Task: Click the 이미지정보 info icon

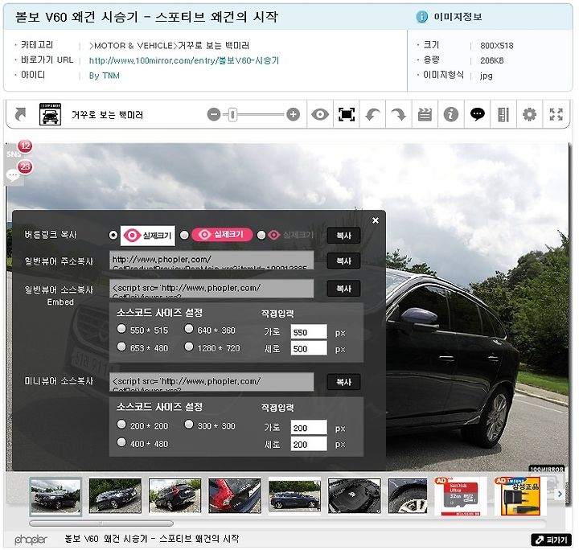Action: [x=421, y=17]
